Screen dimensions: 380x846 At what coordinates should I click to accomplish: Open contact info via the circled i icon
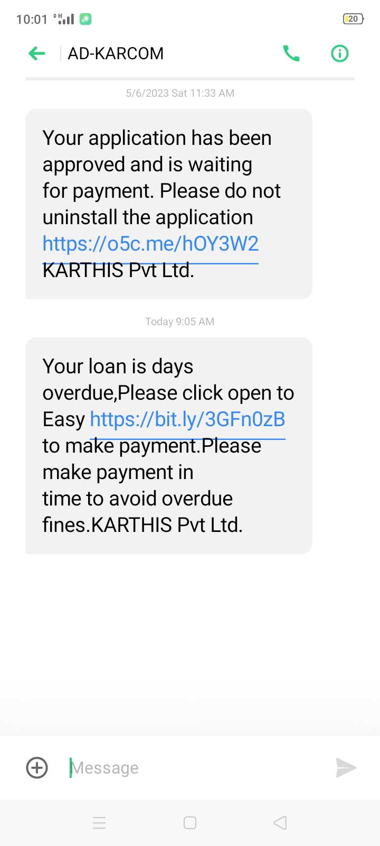pos(340,53)
